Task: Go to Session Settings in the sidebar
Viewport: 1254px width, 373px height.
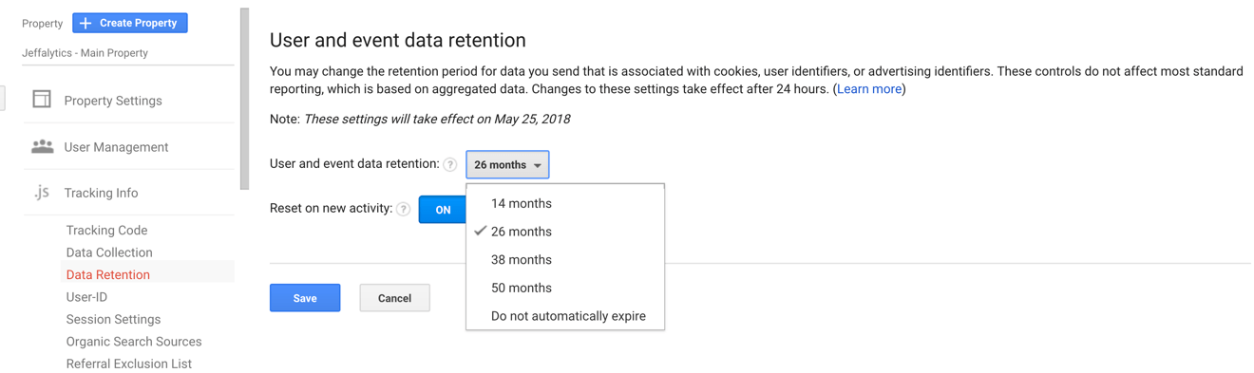Action: (113, 319)
